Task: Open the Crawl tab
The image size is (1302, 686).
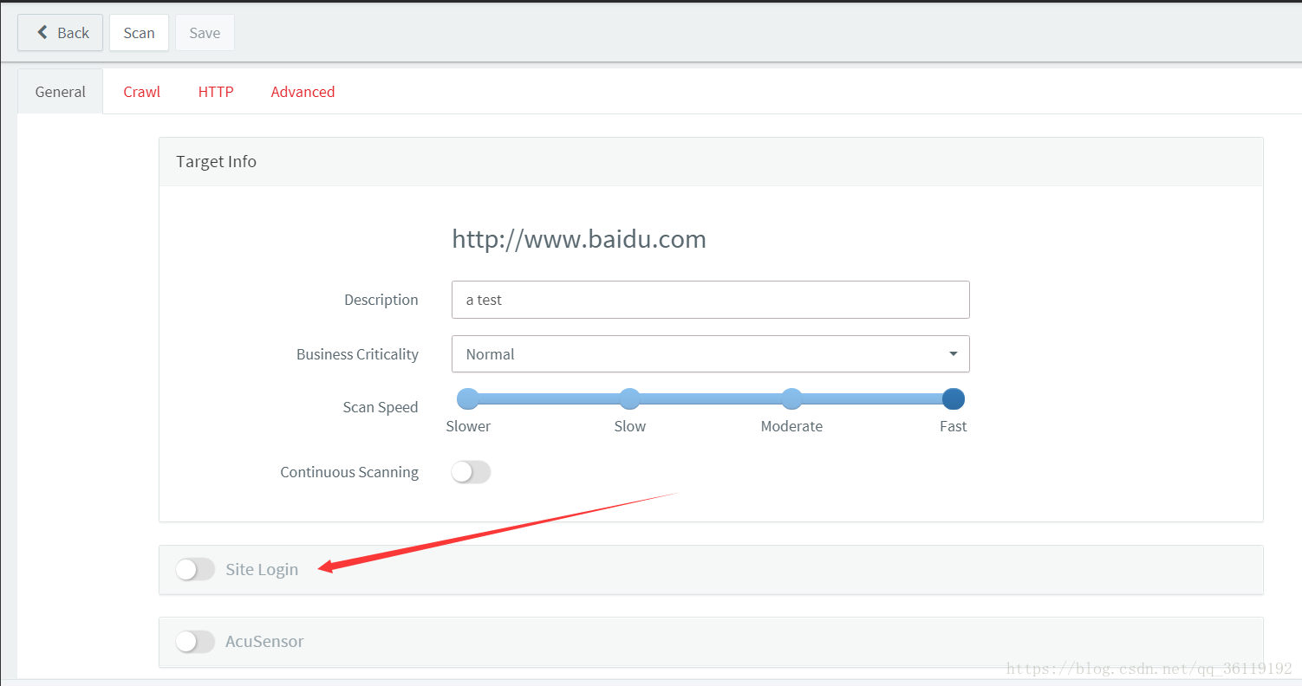Action: [x=141, y=92]
